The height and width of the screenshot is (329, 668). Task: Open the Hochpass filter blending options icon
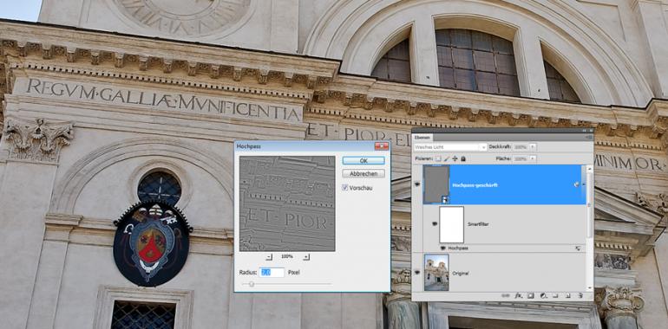578,248
